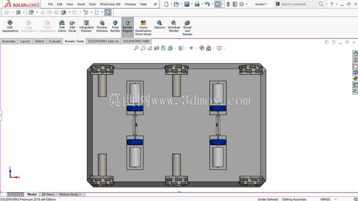This screenshot has height=201, width=358.
Task: Click Apply Scene icon in view toolbar
Action: pos(208,48)
